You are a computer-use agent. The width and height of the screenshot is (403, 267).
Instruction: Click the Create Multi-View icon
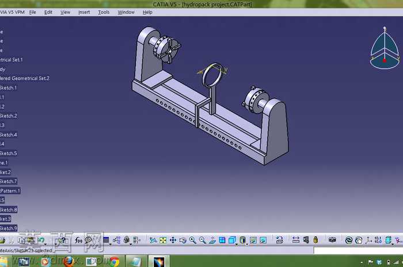(222, 240)
